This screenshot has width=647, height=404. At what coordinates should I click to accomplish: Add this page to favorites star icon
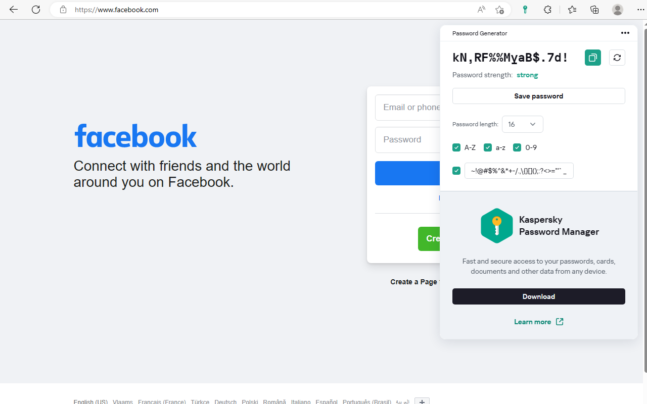(499, 10)
